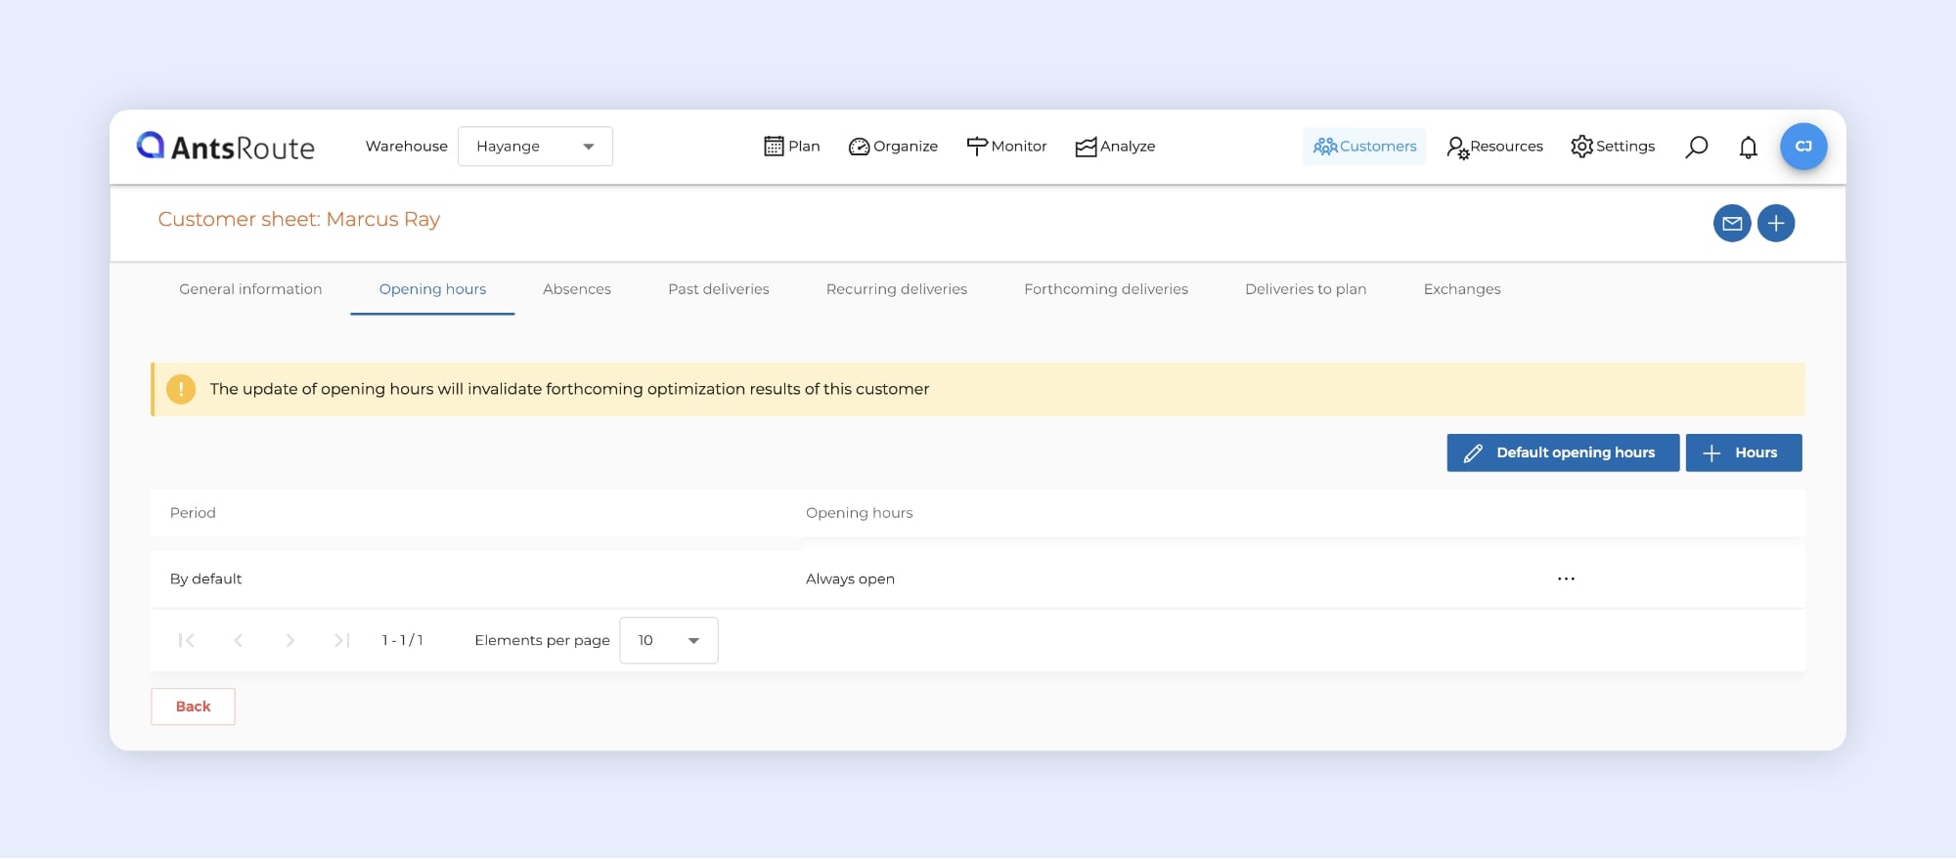
Task: Open the search magnifier icon
Action: [1696, 147]
